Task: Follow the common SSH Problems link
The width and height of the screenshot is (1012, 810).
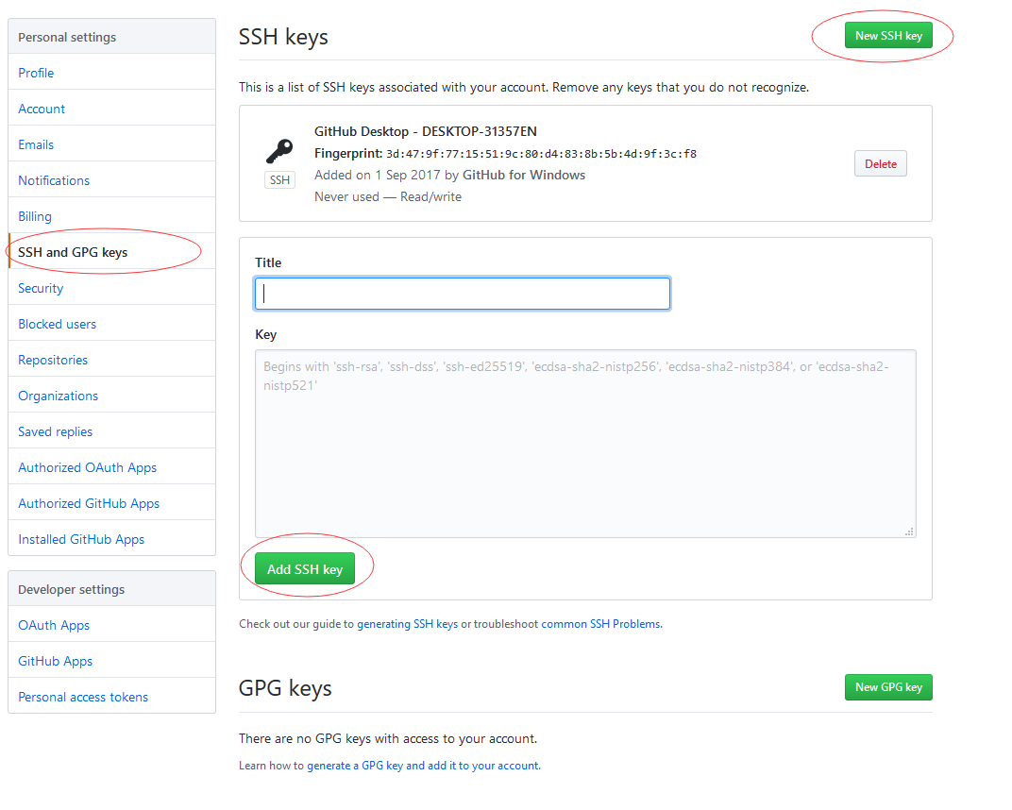Action: [x=600, y=624]
